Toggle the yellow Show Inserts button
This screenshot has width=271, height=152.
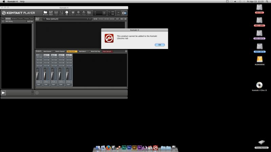[x=71, y=52]
